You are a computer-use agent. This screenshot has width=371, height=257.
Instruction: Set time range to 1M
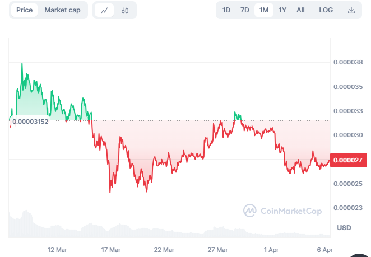(x=264, y=10)
